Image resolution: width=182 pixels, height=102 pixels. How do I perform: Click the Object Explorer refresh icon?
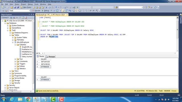pos(23,18)
